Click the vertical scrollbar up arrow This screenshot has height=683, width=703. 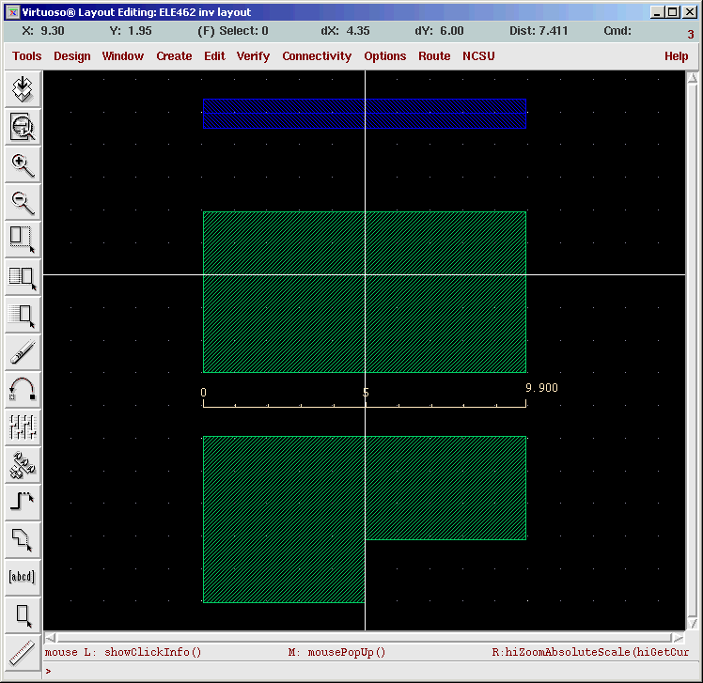693,78
